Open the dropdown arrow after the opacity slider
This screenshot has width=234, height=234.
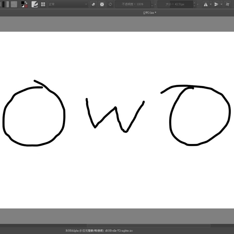pos(155,4)
